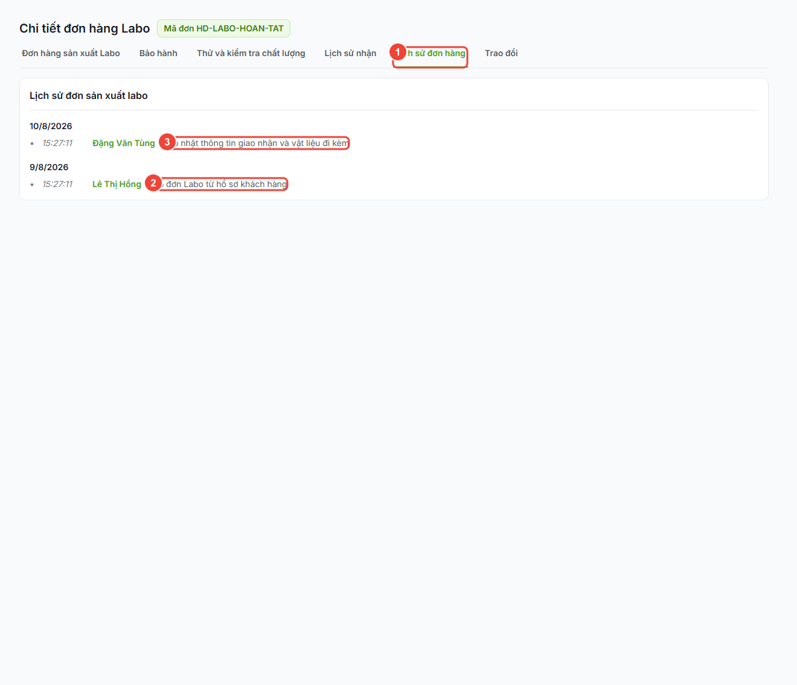Click the heading Lịch sử đơn sản xuất labo
Viewport: 797px width, 685px height.
pyautogui.click(x=89, y=95)
